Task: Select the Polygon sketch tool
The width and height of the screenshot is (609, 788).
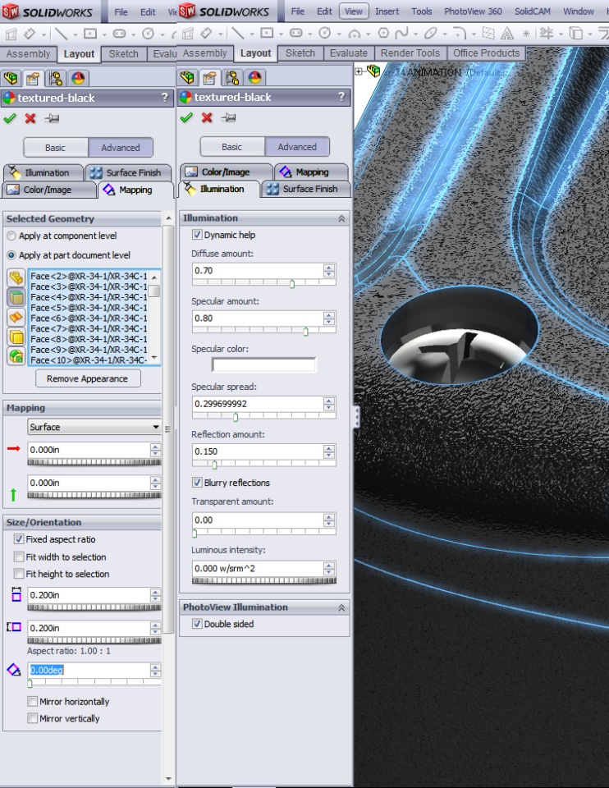Action: (x=383, y=33)
